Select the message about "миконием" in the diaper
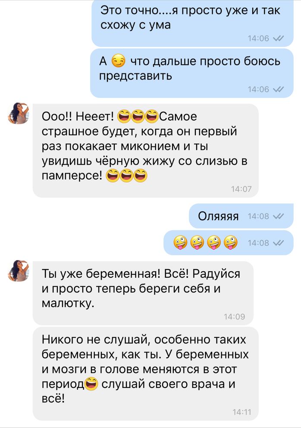This screenshot has height=432, width=301. (x=146, y=151)
